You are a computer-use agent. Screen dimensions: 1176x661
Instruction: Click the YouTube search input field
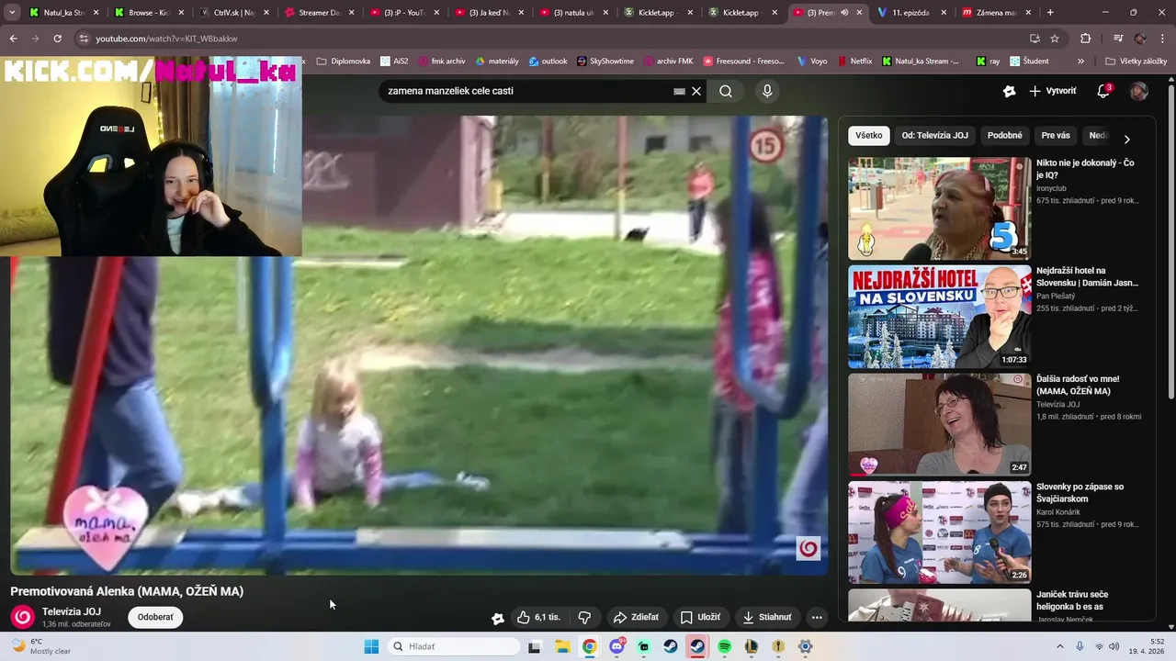pyautogui.click(x=528, y=91)
